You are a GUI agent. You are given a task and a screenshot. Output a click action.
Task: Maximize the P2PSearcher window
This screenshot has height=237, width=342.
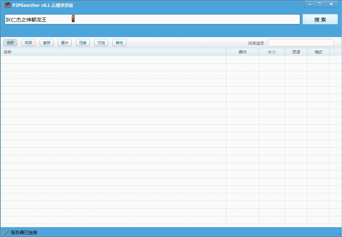[x=320, y=4]
